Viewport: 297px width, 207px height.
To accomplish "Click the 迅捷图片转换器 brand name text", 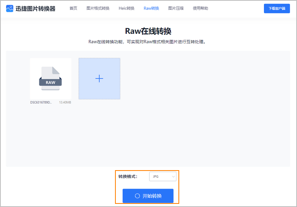I will pos(35,8).
